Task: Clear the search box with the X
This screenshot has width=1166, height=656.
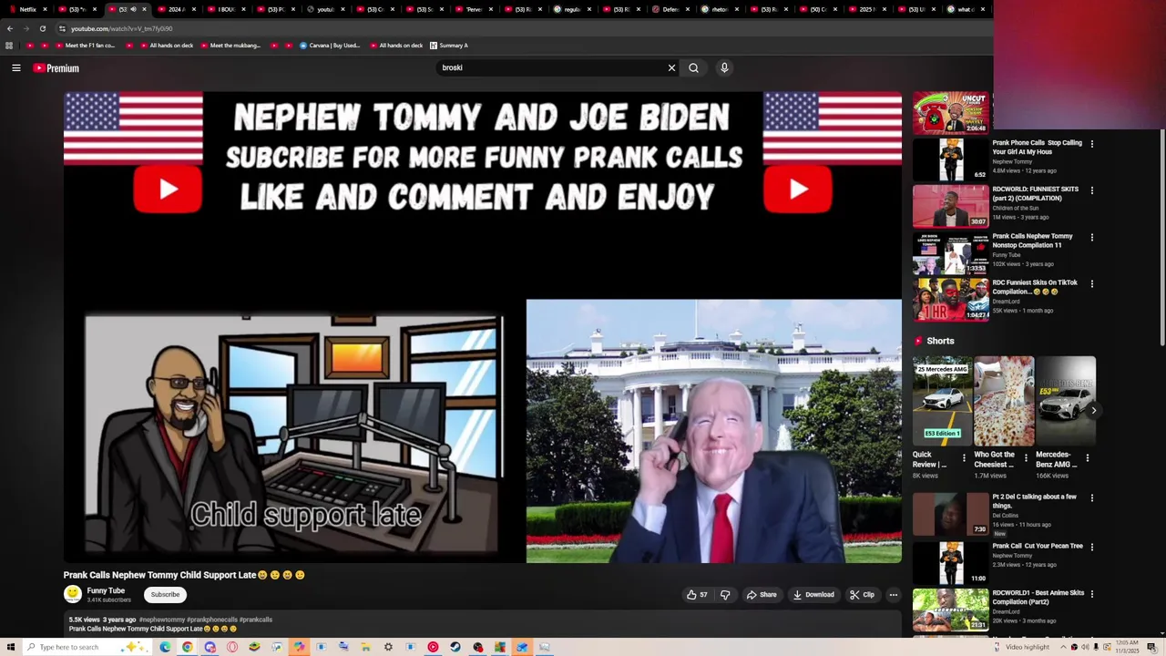Action: (x=671, y=67)
